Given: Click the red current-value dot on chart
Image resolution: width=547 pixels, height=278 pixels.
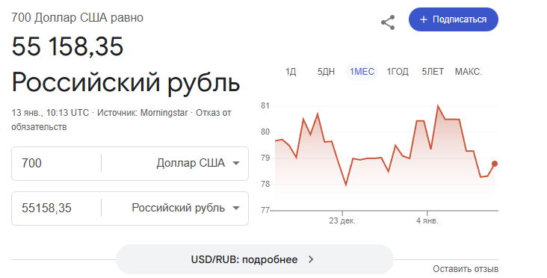Looking at the screenshot, I should 495,164.
